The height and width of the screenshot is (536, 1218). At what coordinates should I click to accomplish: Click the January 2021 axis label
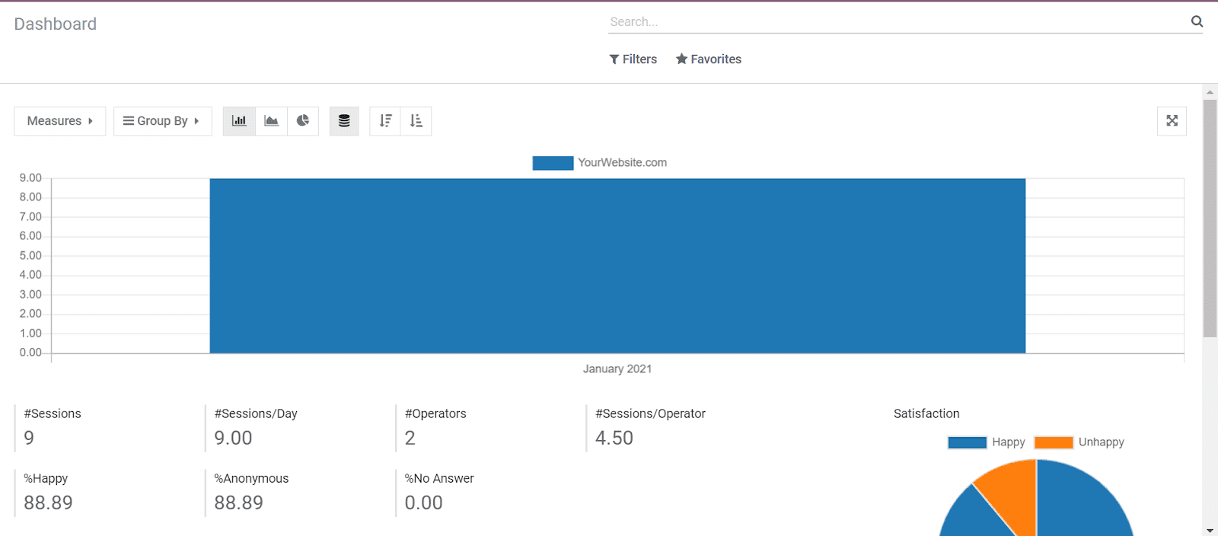coord(617,368)
